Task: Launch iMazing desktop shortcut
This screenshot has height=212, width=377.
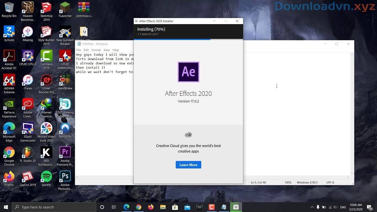Action: click(x=28, y=34)
